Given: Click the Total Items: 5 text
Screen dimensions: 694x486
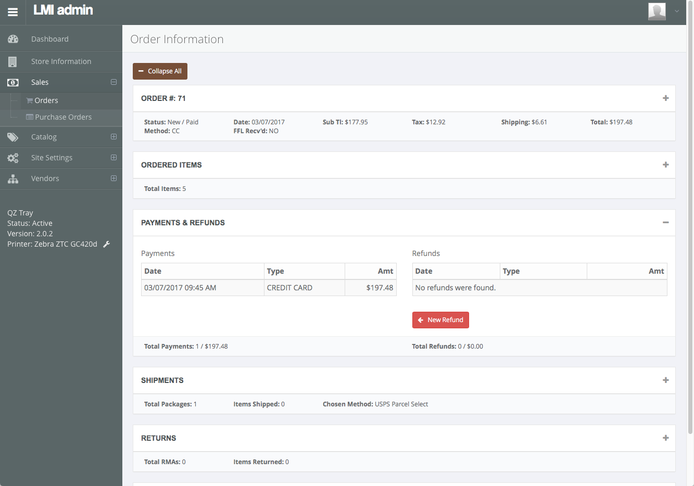Looking at the screenshot, I should click(165, 189).
